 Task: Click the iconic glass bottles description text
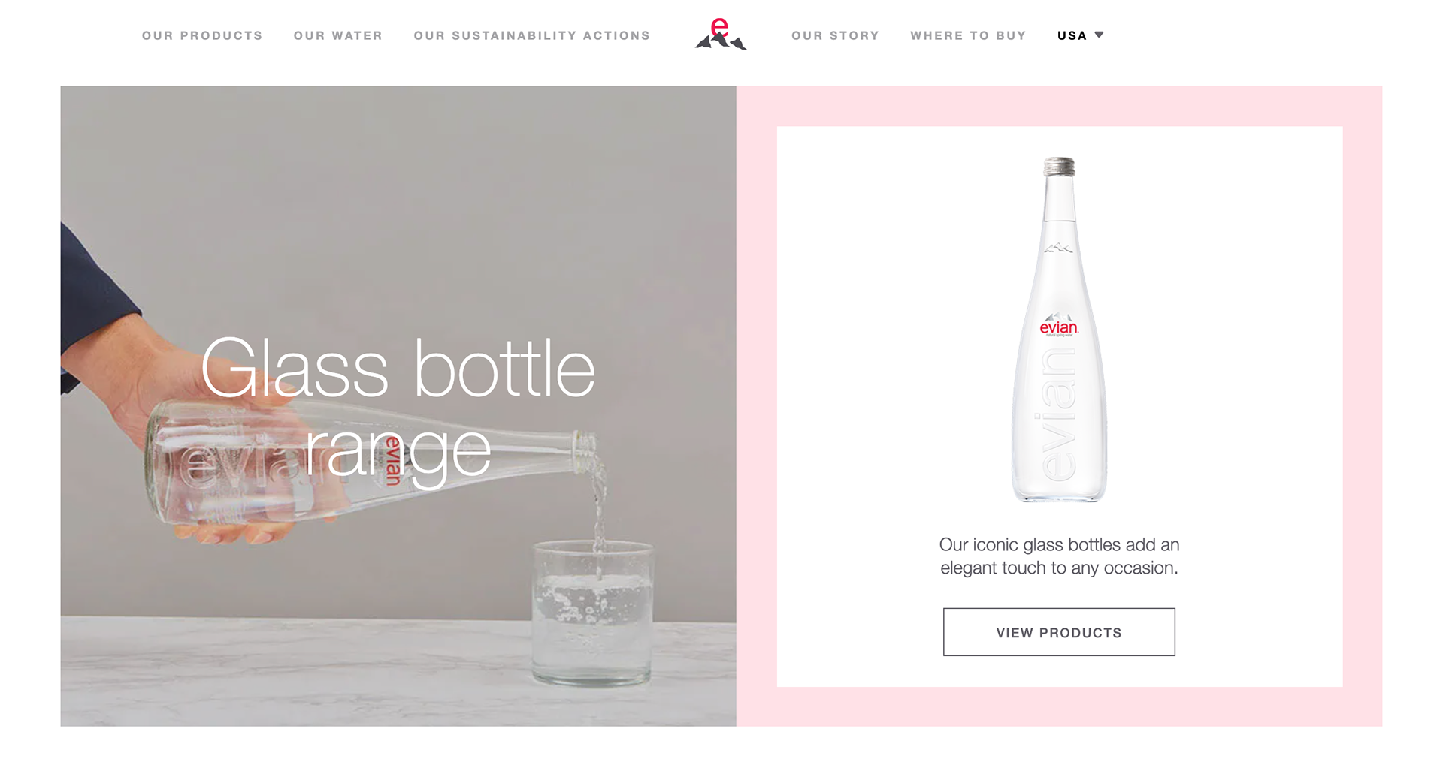coord(1059,556)
